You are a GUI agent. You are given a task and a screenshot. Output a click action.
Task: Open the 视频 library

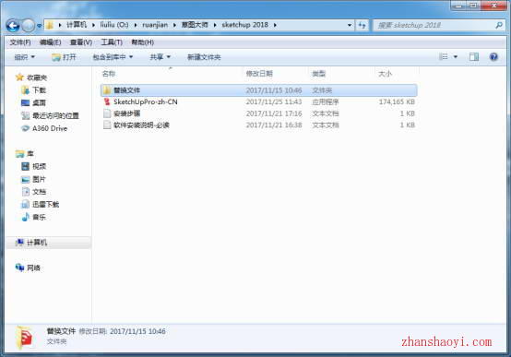[x=39, y=166]
